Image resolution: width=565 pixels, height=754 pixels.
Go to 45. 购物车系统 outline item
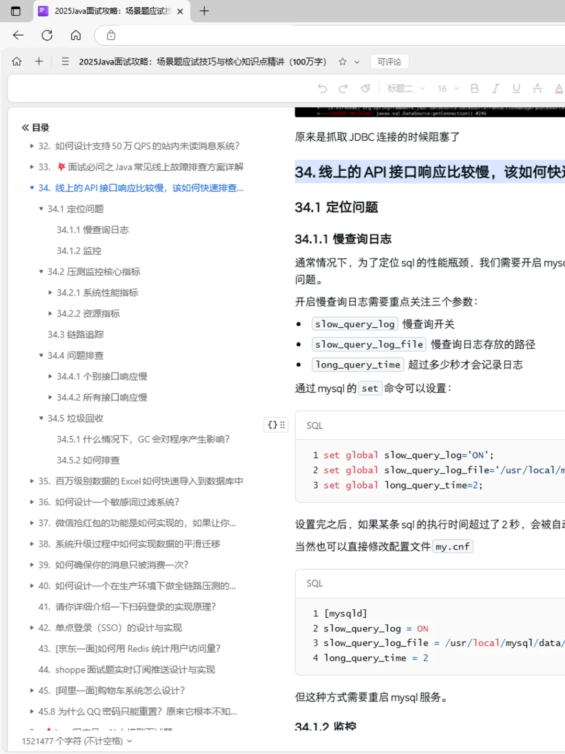(111, 691)
